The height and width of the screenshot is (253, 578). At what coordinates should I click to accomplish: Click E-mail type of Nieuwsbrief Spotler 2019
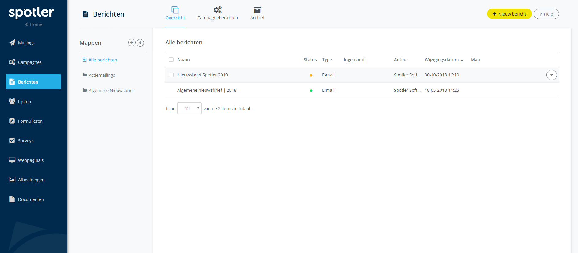coord(328,75)
